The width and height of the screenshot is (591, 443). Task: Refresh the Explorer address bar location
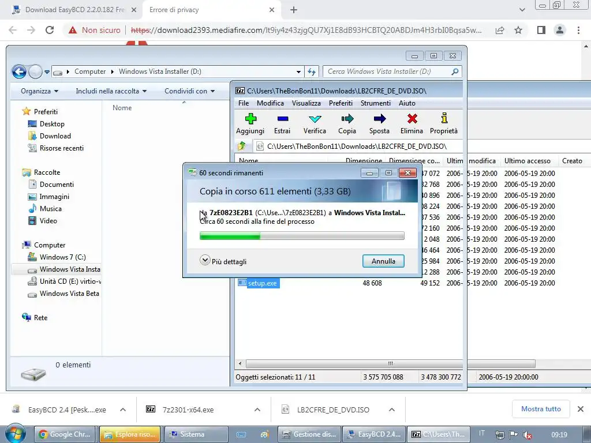pyautogui.click(x=311, y=72)
